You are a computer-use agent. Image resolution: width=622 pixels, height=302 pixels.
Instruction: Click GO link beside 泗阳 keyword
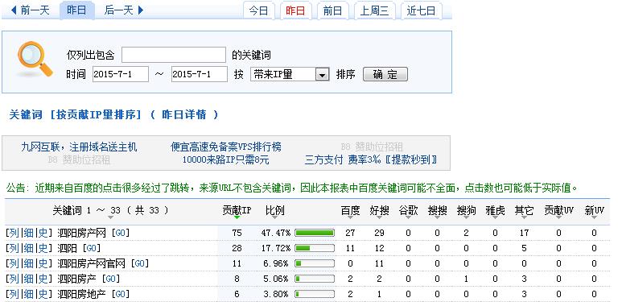click(91, 248)
